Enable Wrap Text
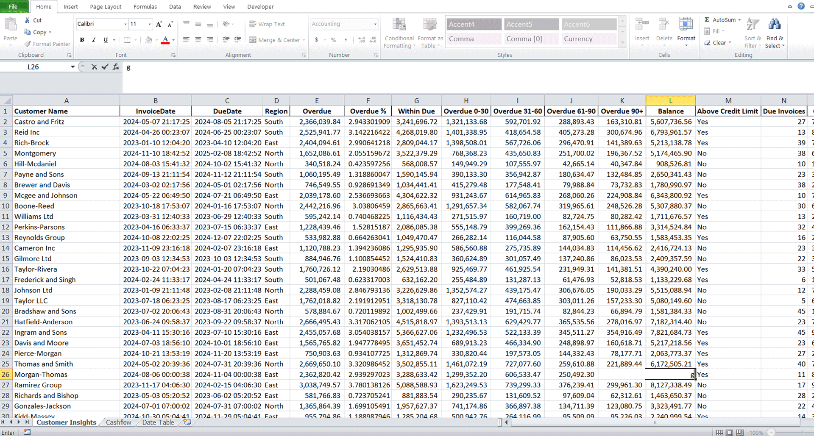 tap(267, 24)
